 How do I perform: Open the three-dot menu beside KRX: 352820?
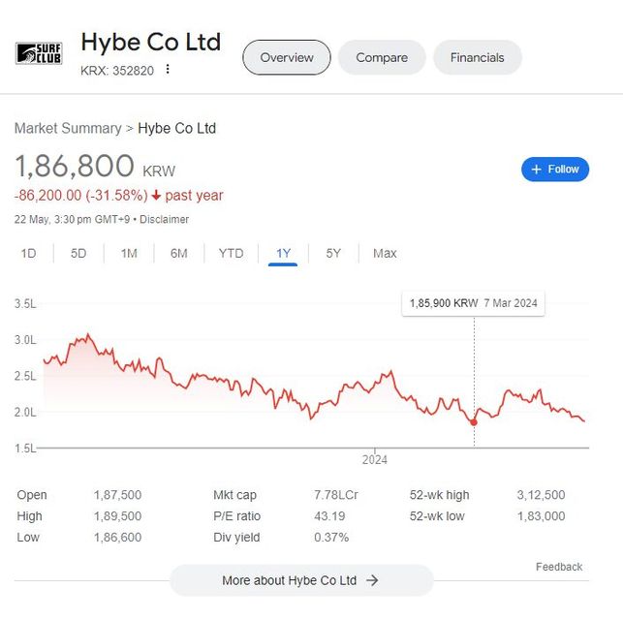click(168, 69)
